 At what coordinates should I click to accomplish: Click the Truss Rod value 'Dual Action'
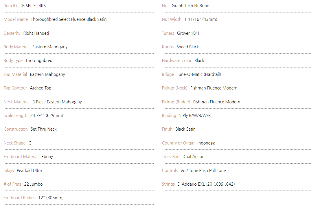pyautogui.click(x=194, y=157)
